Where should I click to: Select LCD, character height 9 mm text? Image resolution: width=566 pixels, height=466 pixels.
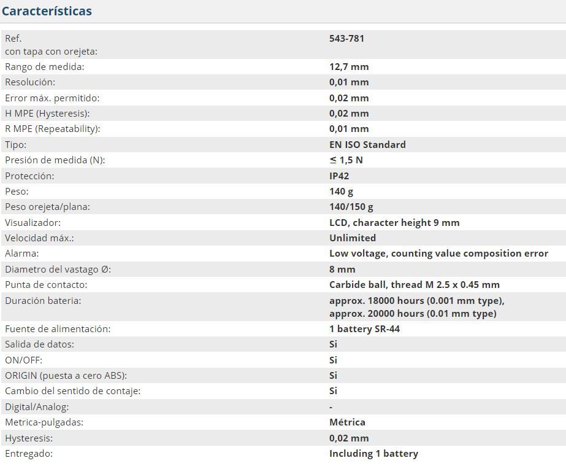[394, 222]
